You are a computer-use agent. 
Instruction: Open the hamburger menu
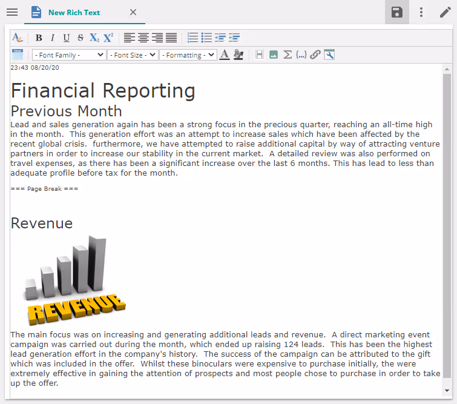[x=12, y=12]
